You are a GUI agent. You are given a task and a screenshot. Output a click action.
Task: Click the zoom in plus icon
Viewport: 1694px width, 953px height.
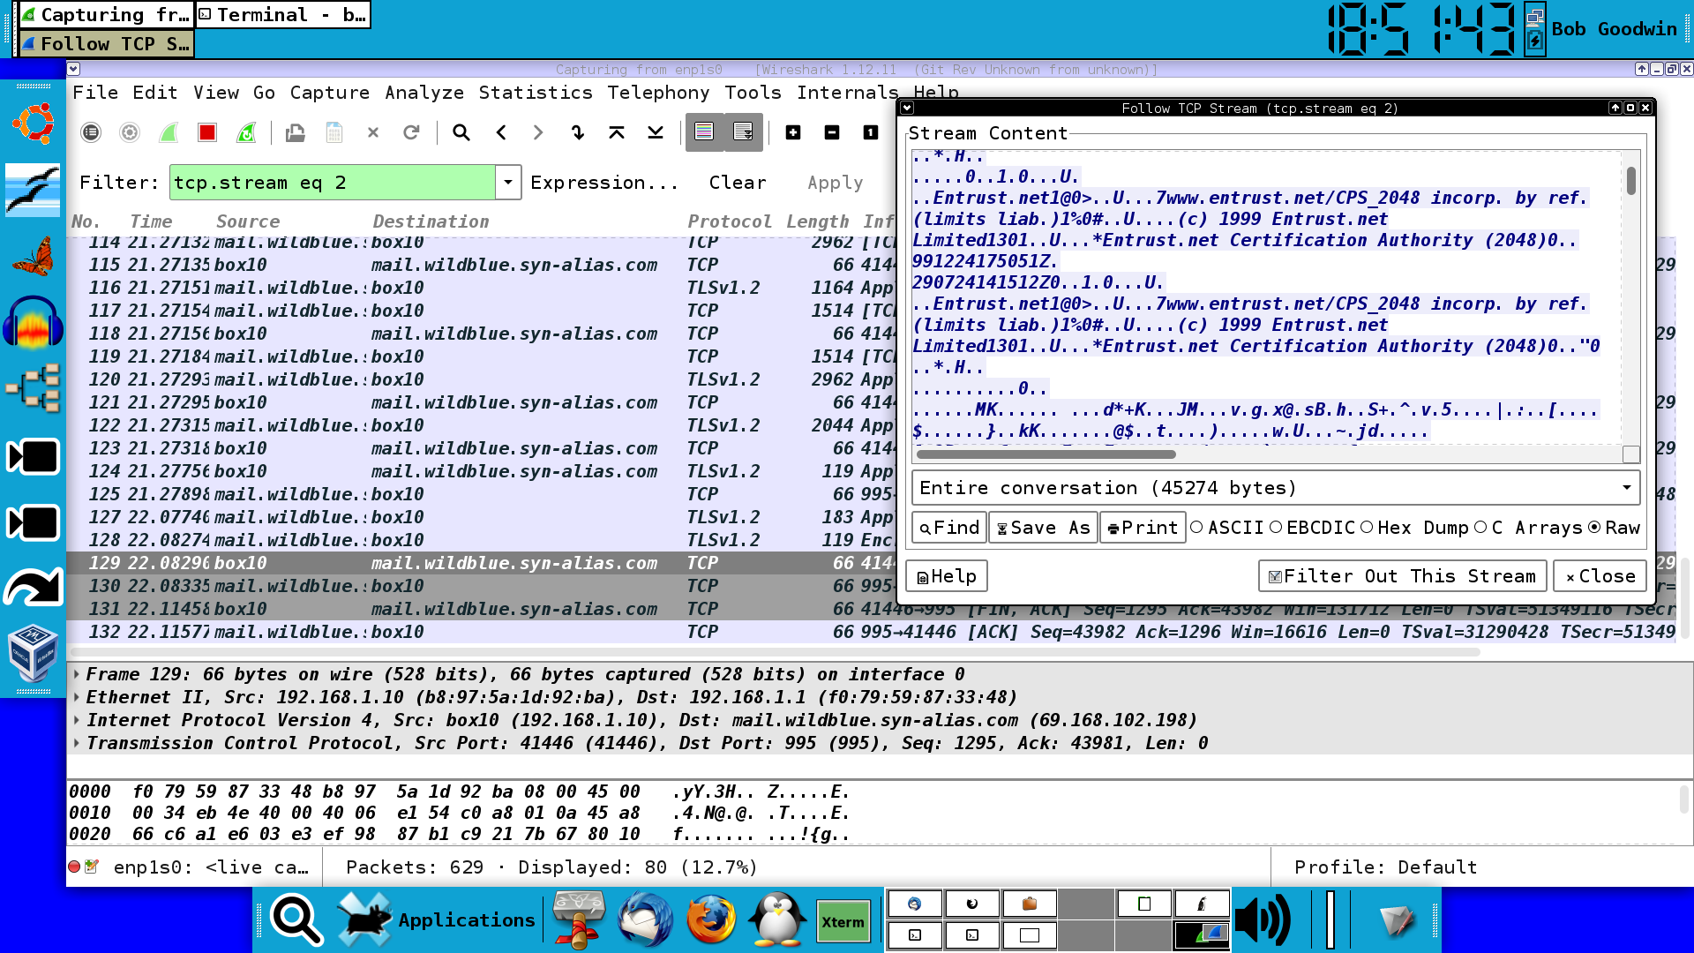point(793,132)
